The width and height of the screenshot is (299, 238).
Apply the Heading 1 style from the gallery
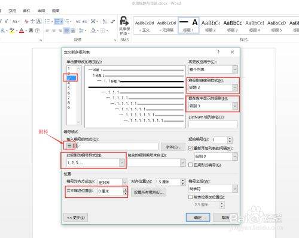click(188, 25)
